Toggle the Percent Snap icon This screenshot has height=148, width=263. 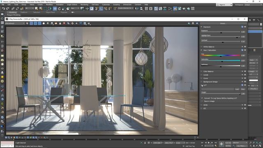click(x=106, y=9)
